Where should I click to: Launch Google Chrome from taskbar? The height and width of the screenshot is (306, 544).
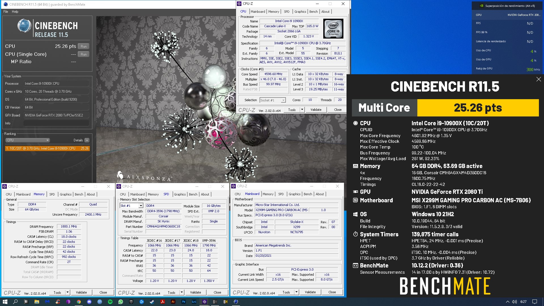coord(79,302)
